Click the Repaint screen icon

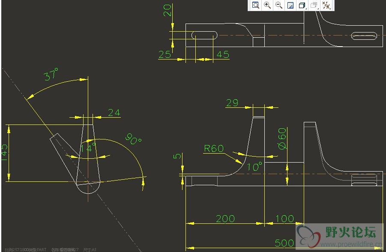click(290, 5)
